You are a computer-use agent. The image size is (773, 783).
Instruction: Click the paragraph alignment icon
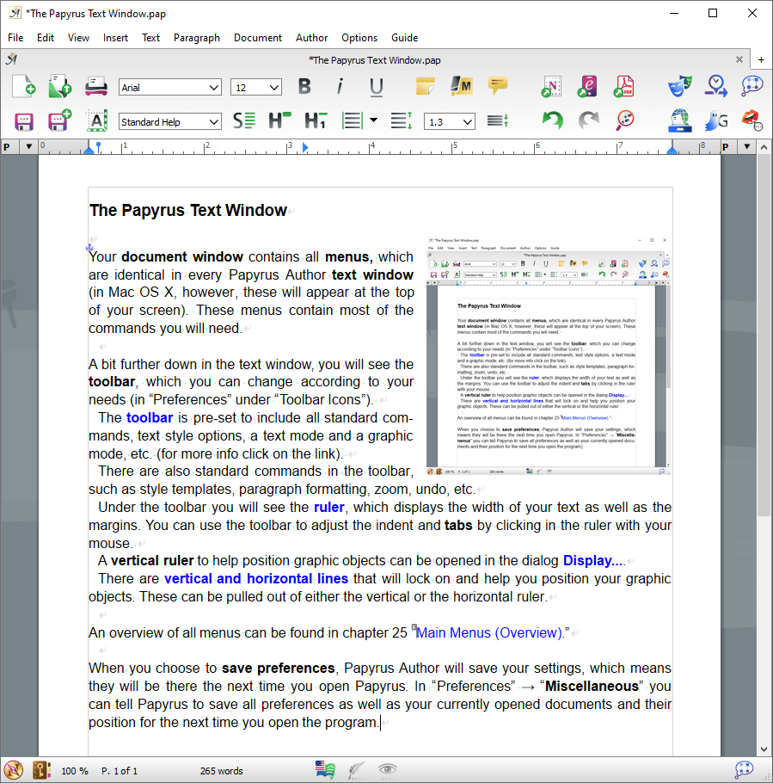(x=353, y=120)
